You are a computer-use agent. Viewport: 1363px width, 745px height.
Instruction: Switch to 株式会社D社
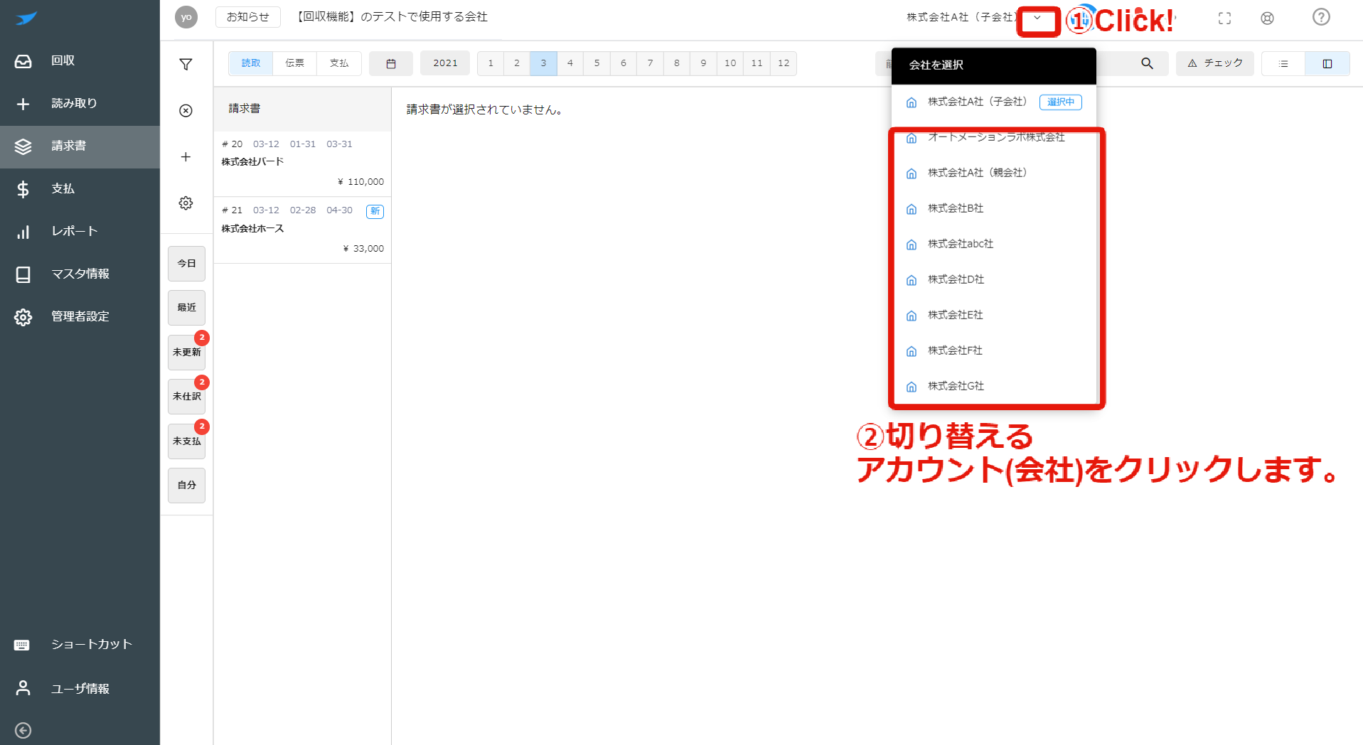pos(994,280)
